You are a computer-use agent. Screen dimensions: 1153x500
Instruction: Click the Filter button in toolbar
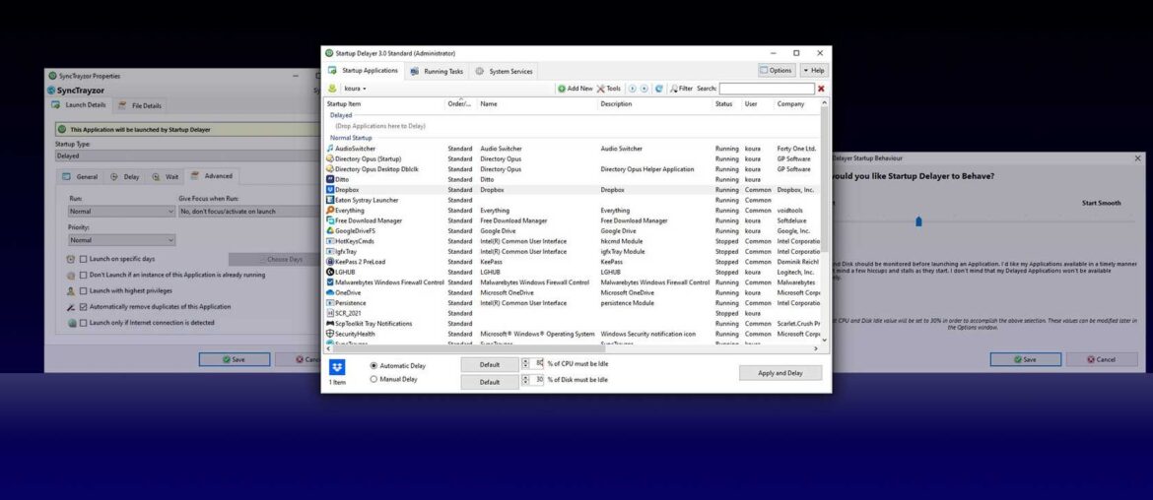681,89
